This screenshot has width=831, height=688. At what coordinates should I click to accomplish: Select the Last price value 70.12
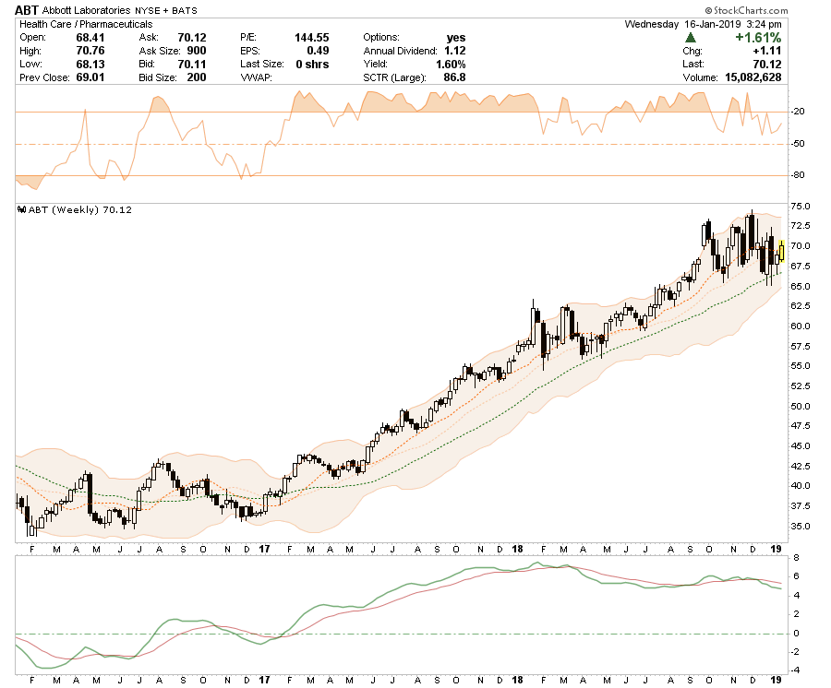pyautogui.click(x=767, y=64)
